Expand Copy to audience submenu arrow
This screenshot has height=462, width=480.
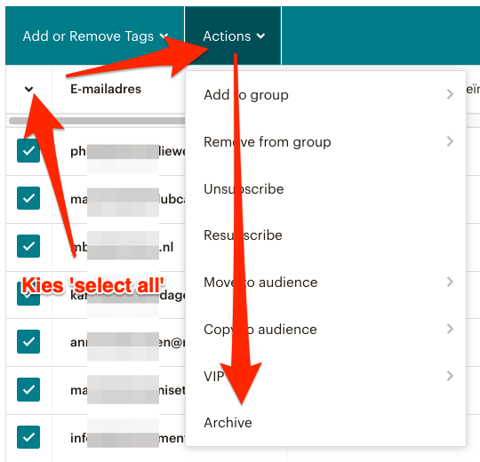point(450,329)
